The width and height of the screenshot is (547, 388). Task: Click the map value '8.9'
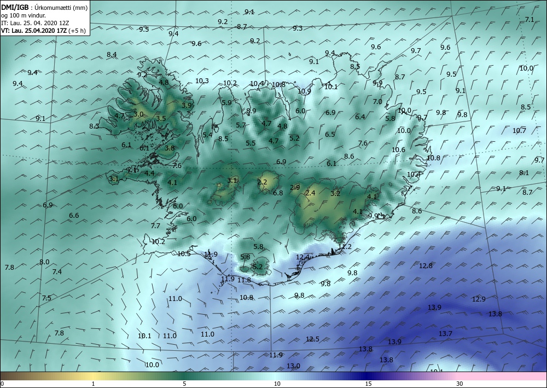(x=251, y=111)
